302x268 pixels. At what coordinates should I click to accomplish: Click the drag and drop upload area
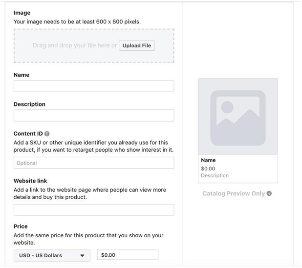pyautogui.click(x=73, y=46)
